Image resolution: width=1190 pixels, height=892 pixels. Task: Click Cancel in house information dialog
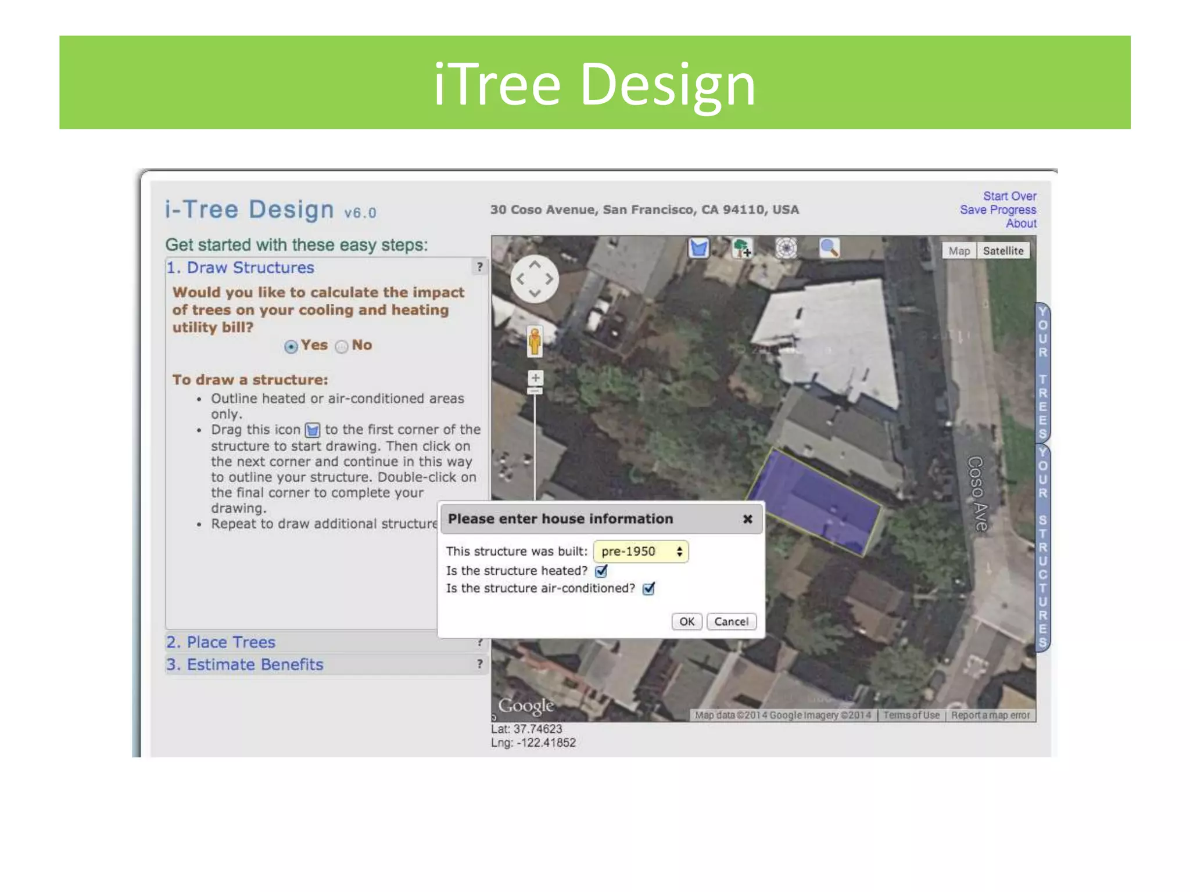click(x=732, y=622)
